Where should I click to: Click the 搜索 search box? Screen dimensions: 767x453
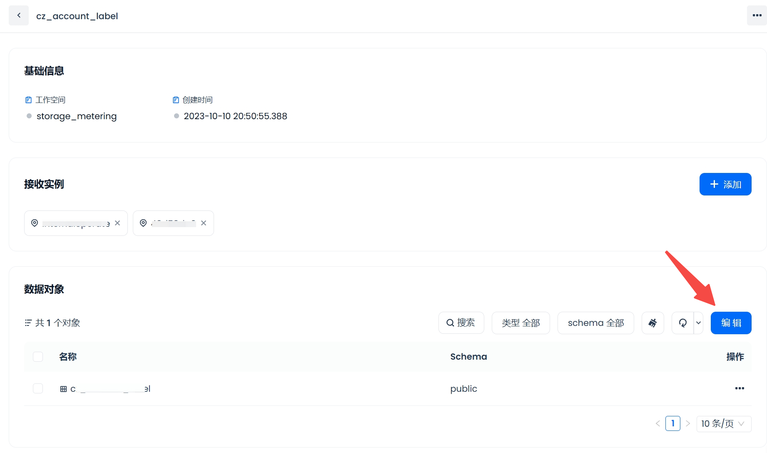[x=461, y=323]
